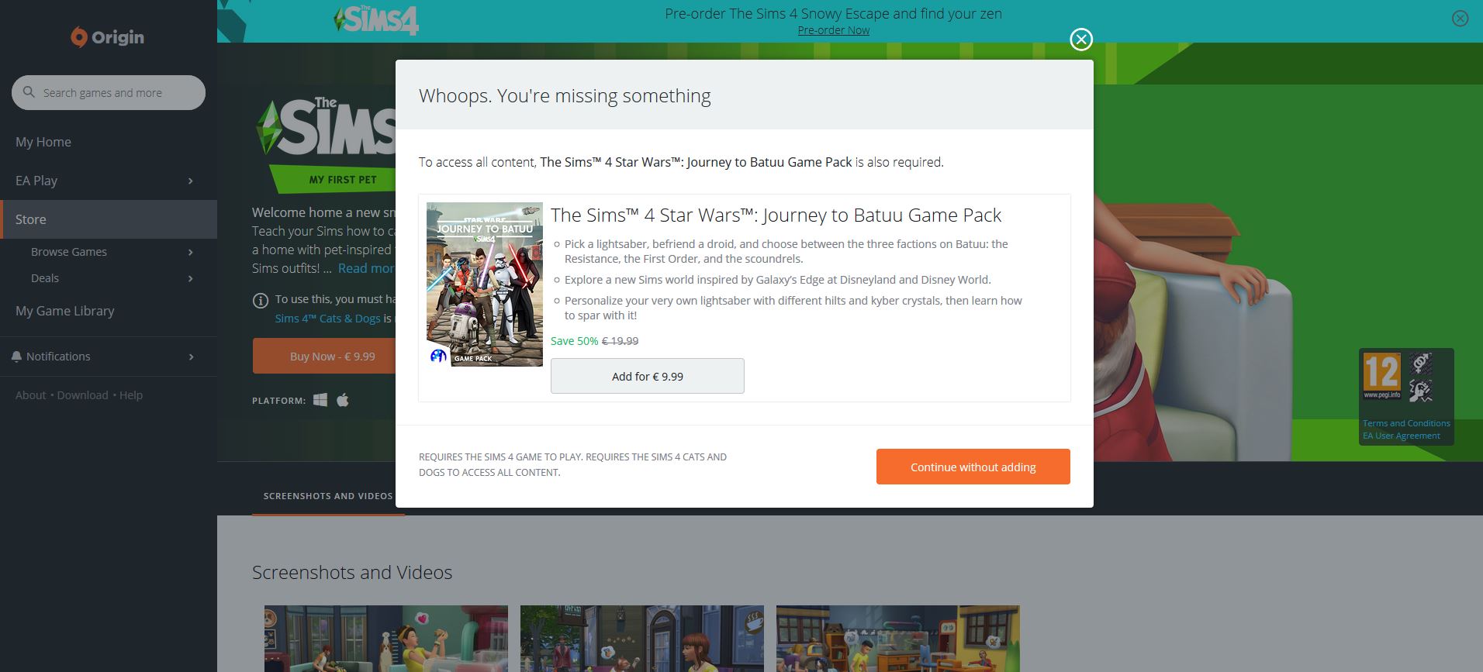Click the info icon beside requirement text
The width and height of the screenshot is (1483, 672).
click(261, 300)
